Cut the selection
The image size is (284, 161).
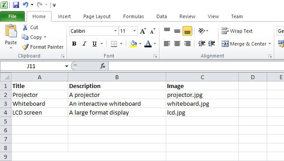[30, 27]
